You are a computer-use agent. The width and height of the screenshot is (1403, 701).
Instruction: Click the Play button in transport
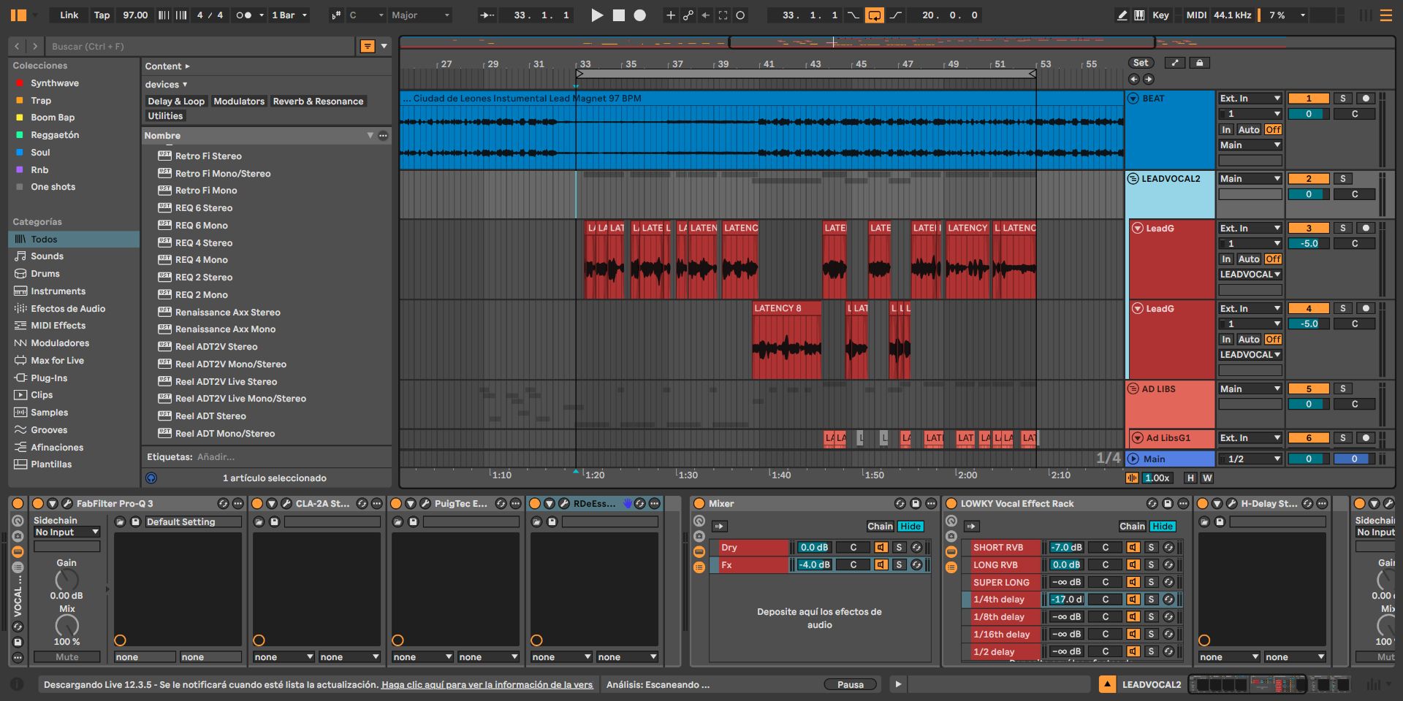(x=597, y=15)
